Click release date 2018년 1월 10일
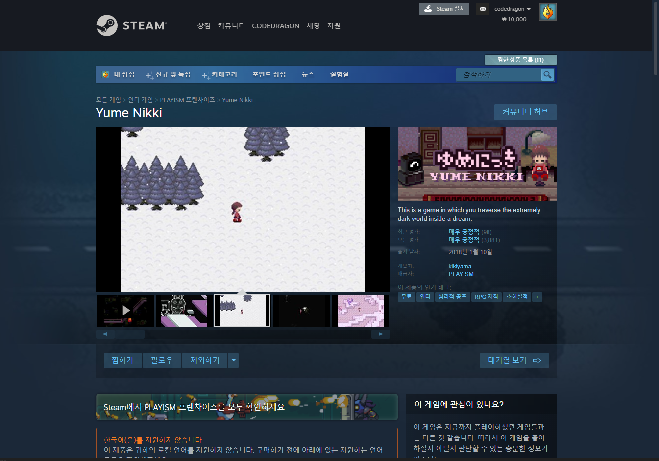The width and height of the screenshot is (659, 461). (470, 252)
